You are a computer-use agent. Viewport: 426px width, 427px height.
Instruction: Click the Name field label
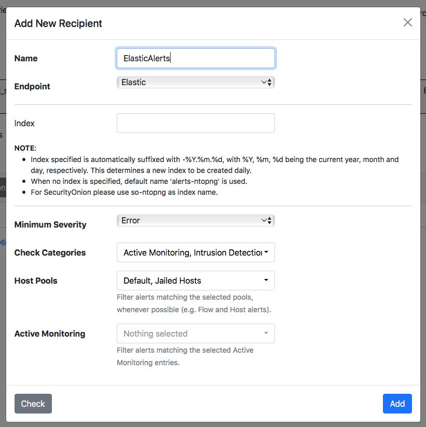click(x=26, y=58)
